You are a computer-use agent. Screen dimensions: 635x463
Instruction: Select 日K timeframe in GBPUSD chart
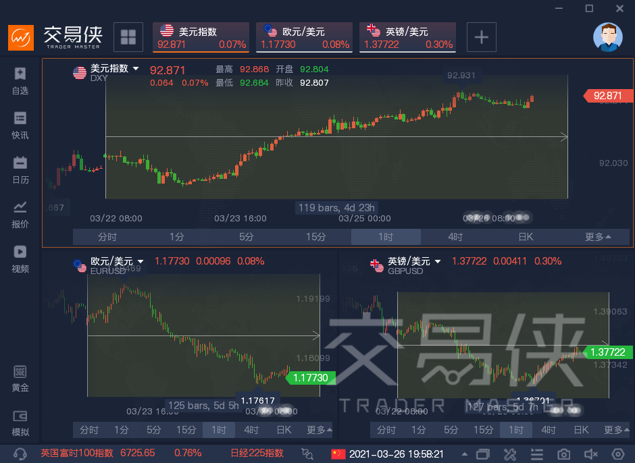click(581, 430)
